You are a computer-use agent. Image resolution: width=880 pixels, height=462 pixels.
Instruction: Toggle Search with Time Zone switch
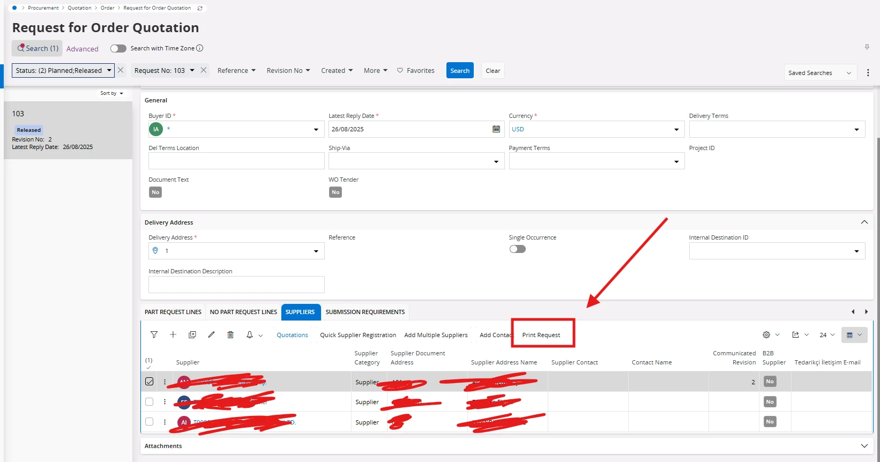[x=118, y=48]
